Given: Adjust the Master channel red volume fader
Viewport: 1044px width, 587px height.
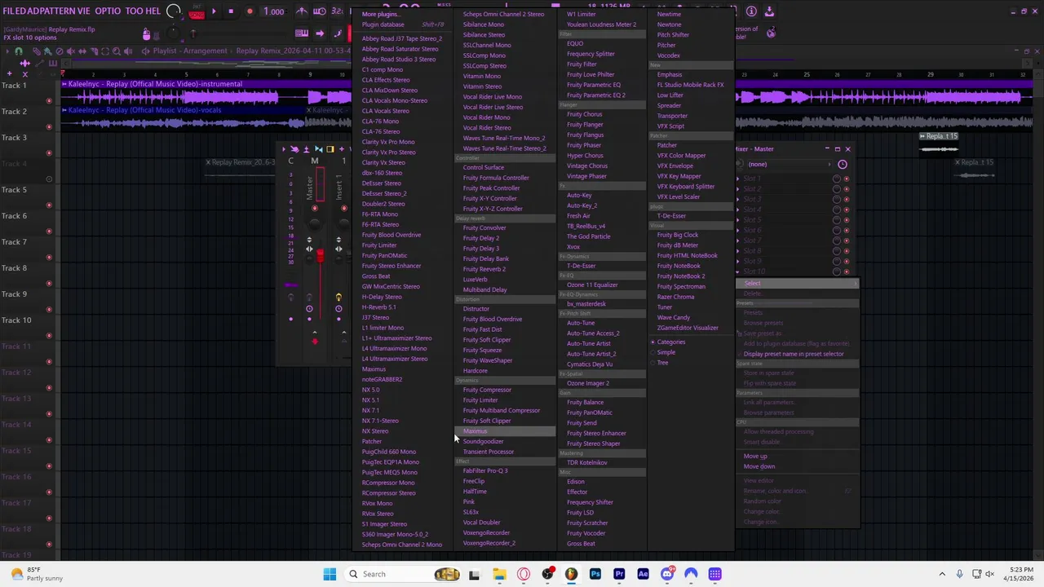Looking at the screenshot, I should 320,256.
